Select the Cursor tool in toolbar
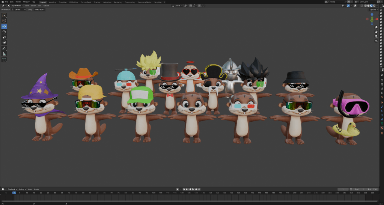 [x=4, y=21]
